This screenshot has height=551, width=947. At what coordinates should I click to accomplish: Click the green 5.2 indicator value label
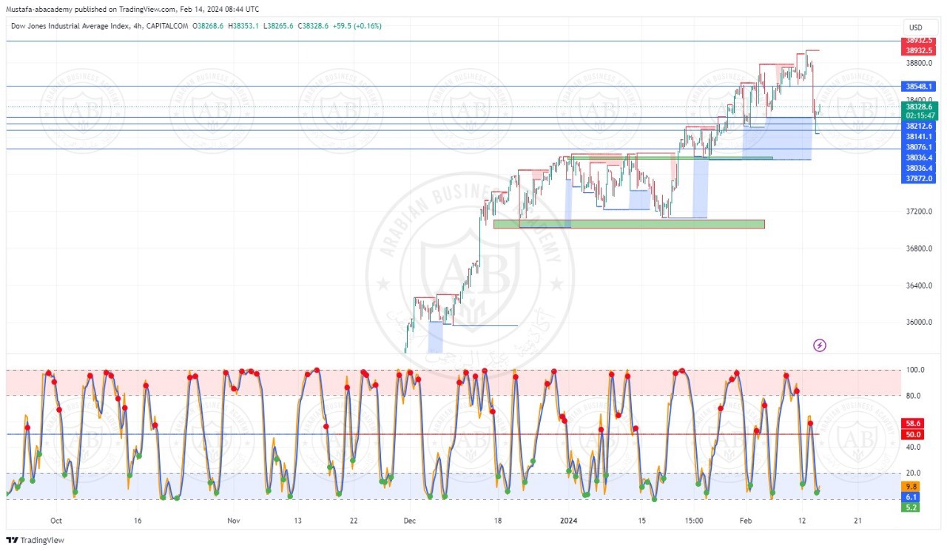[x=911, y=508]
